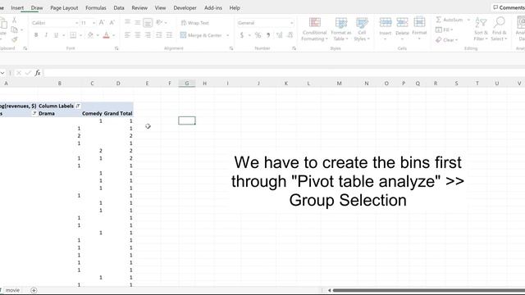
Task: Click AutoSum
Action: (450, 20)
